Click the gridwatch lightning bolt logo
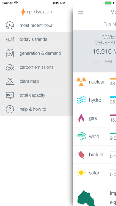Viewport: 116px width, 206px height. (23, 12)
